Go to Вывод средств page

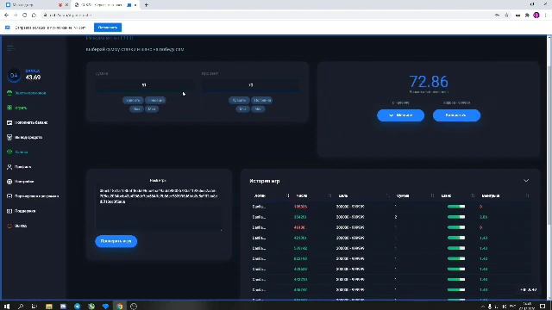pos(28,137)
